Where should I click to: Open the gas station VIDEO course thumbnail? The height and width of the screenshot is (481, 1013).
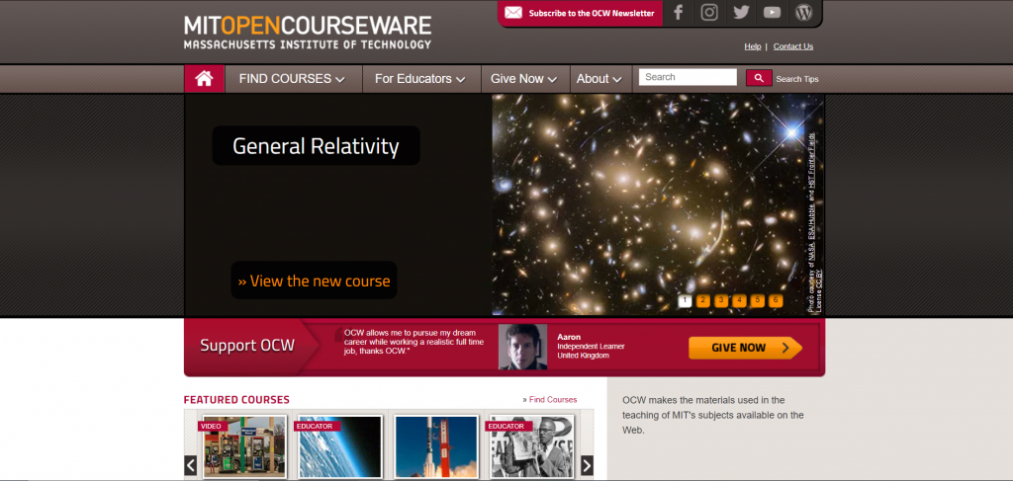[245, 446]
